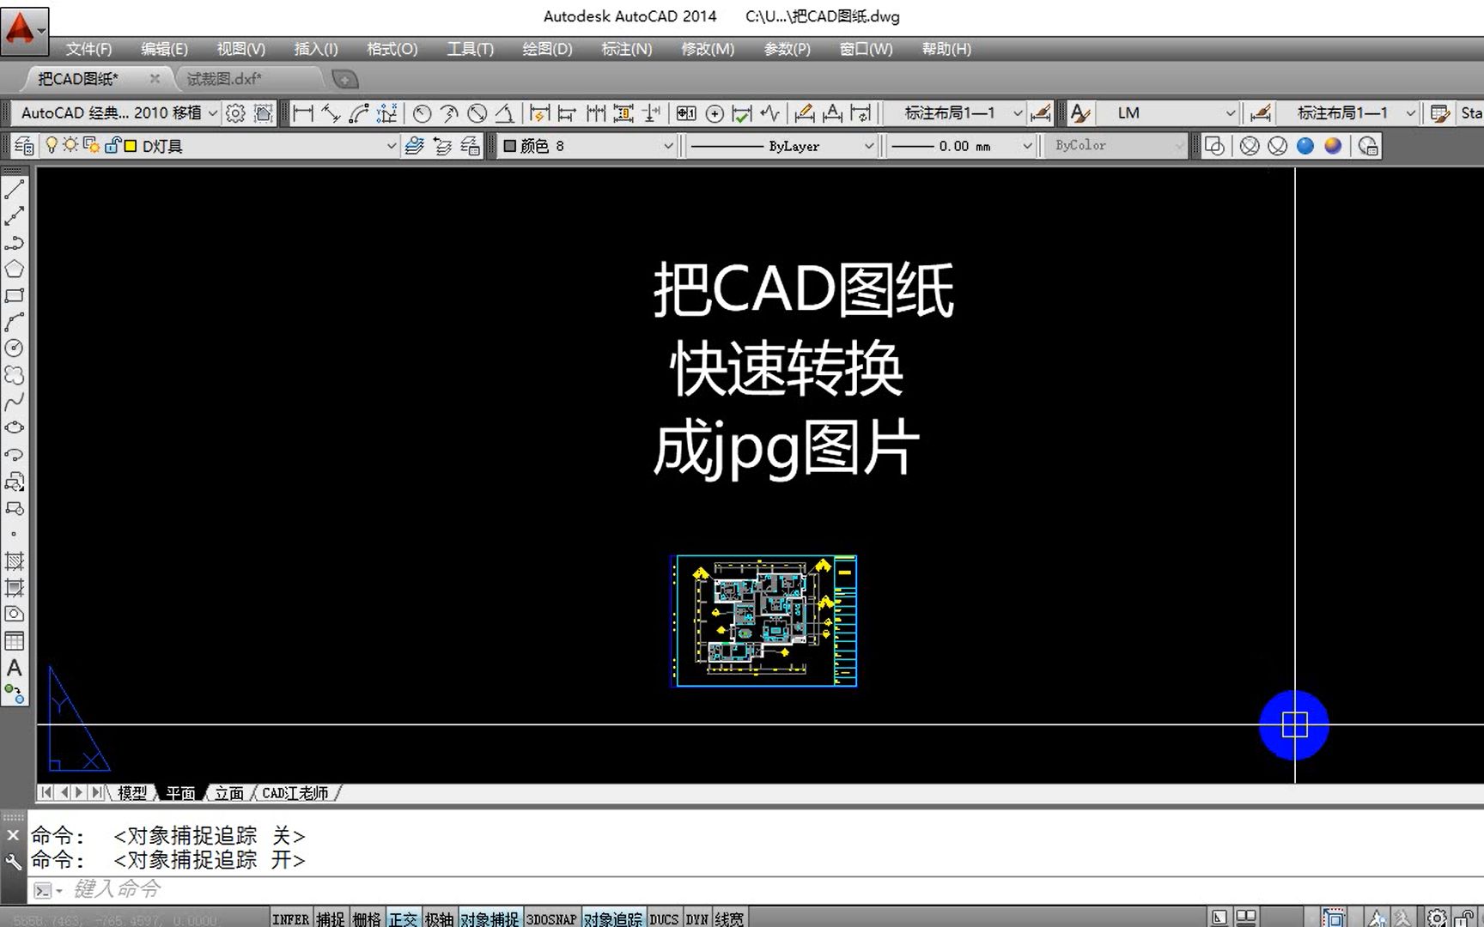Click the Quick Dimension tool
The width and height of the screenshot is (1484, 927).
(539, 113)
